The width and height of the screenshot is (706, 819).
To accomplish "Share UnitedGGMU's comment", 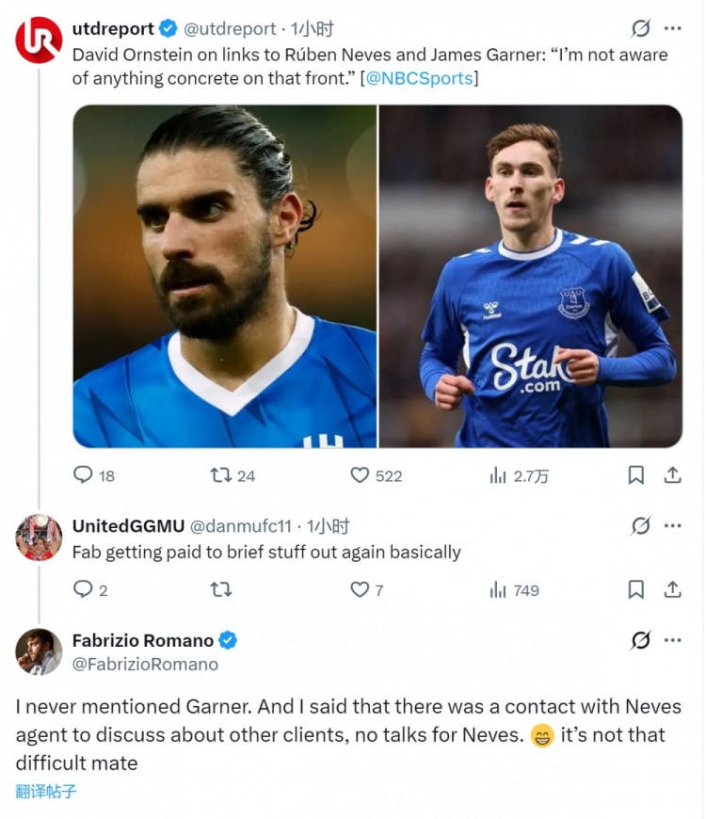I will pos(672,589).
